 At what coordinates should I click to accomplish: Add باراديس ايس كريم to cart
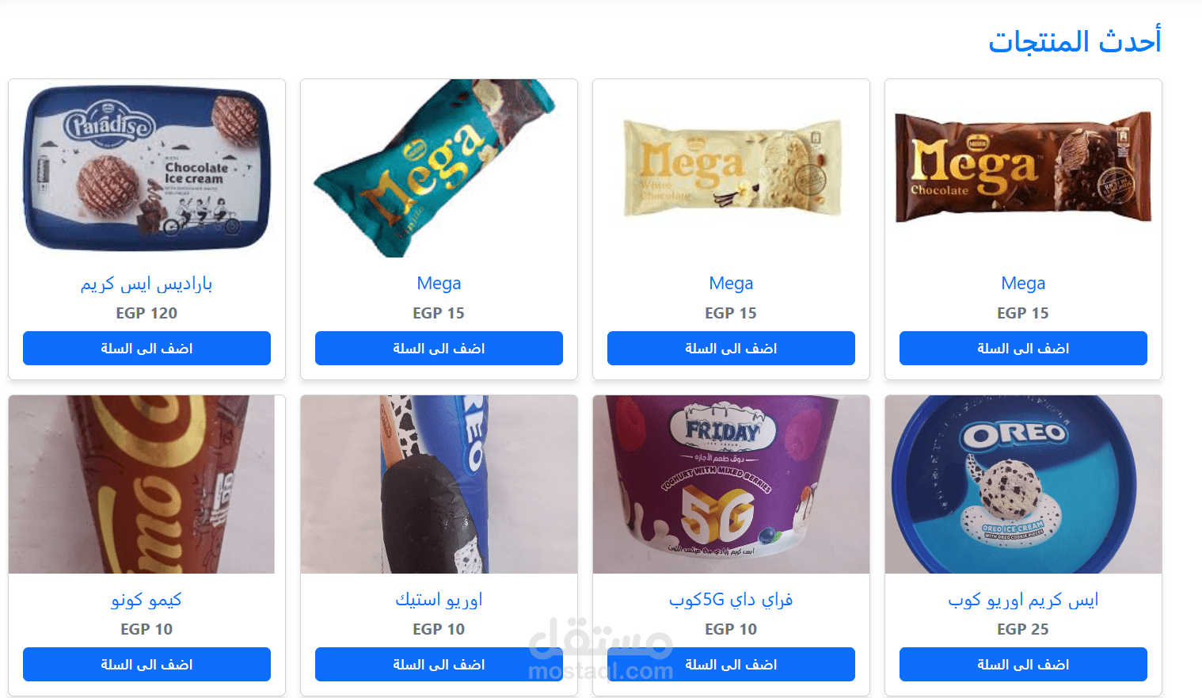146,349
